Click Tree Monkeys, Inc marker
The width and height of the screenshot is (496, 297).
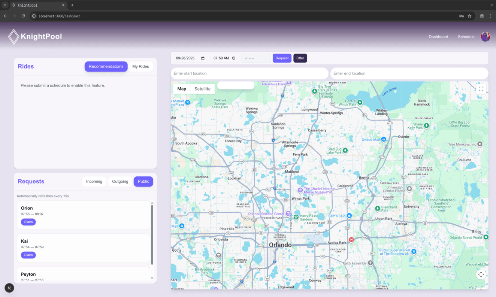pyautogui.click(x=480, y=144)
